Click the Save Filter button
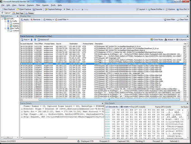This screenshot has height=144, width=191. pyautogui.click(x=169, y=20)
